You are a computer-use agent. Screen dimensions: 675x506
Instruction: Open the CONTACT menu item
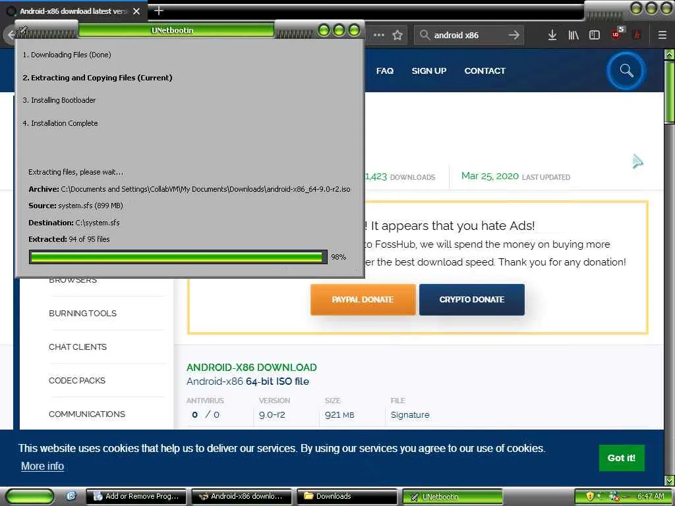(484, 71)
